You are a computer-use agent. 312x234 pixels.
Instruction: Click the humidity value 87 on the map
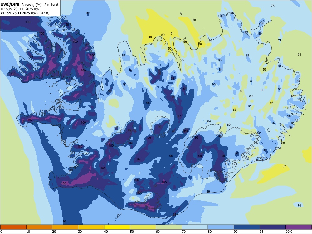[x=124, y=55]
